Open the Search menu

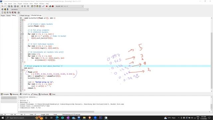(x=10, y=4)
